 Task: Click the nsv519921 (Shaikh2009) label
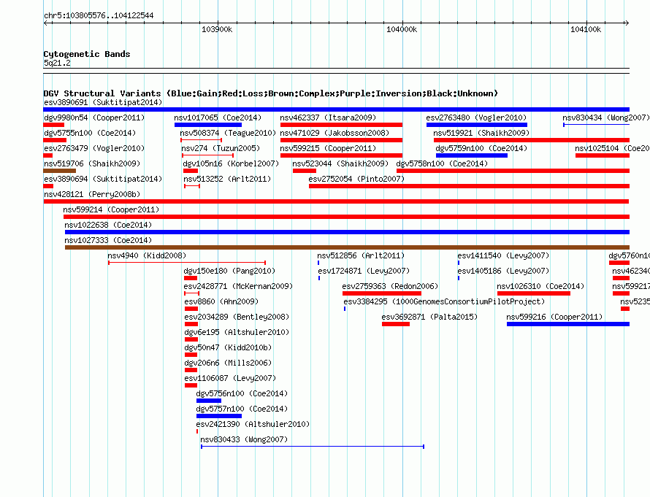[481, 133]
